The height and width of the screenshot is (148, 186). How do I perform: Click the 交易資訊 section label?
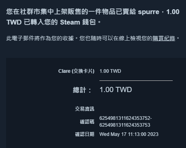pyautogui.click(x=85, y=109)
